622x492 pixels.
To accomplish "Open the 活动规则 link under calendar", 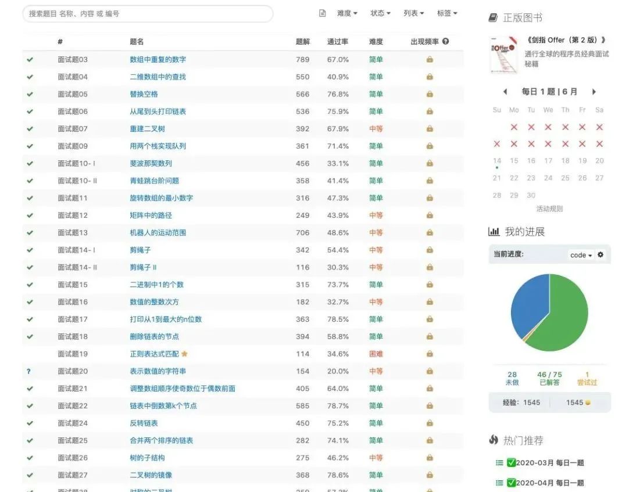I will pyautogui.click(x=549, y=209).
